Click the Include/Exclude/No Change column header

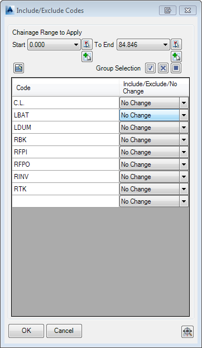tap(154, 88)
